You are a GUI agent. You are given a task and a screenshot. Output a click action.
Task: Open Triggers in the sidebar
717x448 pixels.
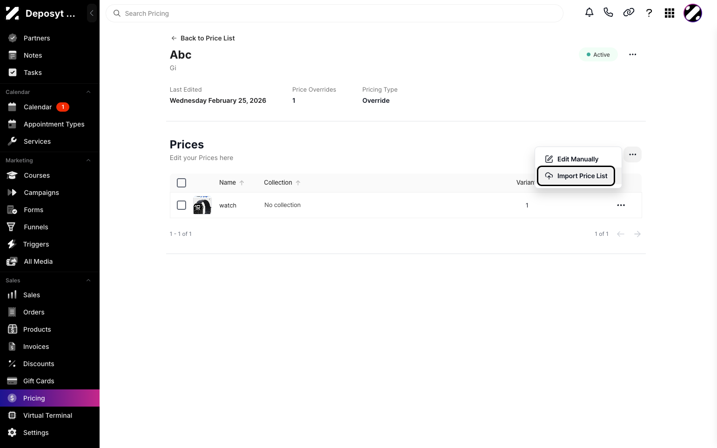(50, 244)
